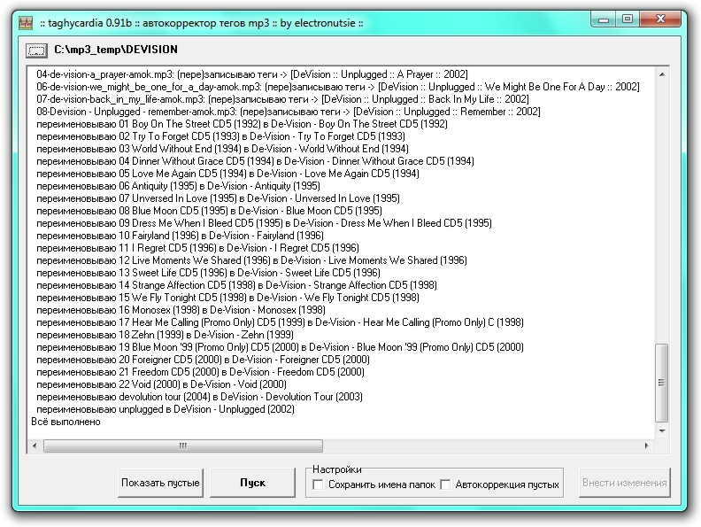This screenshot has height=527, width=701.
Task: Click the rename line for 21 Freedom
Action: coord(200,372)
